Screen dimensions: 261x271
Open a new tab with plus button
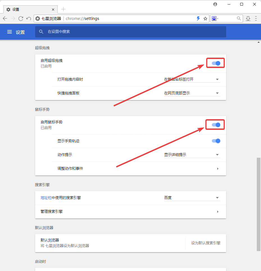63,9
